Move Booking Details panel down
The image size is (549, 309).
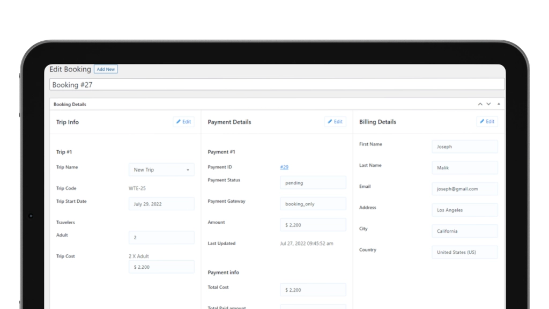488,104
